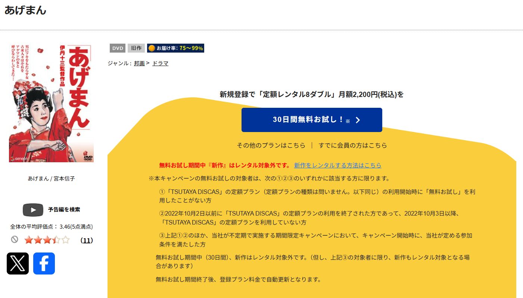Click the ジャンル: label

click(x=119, y=63)
